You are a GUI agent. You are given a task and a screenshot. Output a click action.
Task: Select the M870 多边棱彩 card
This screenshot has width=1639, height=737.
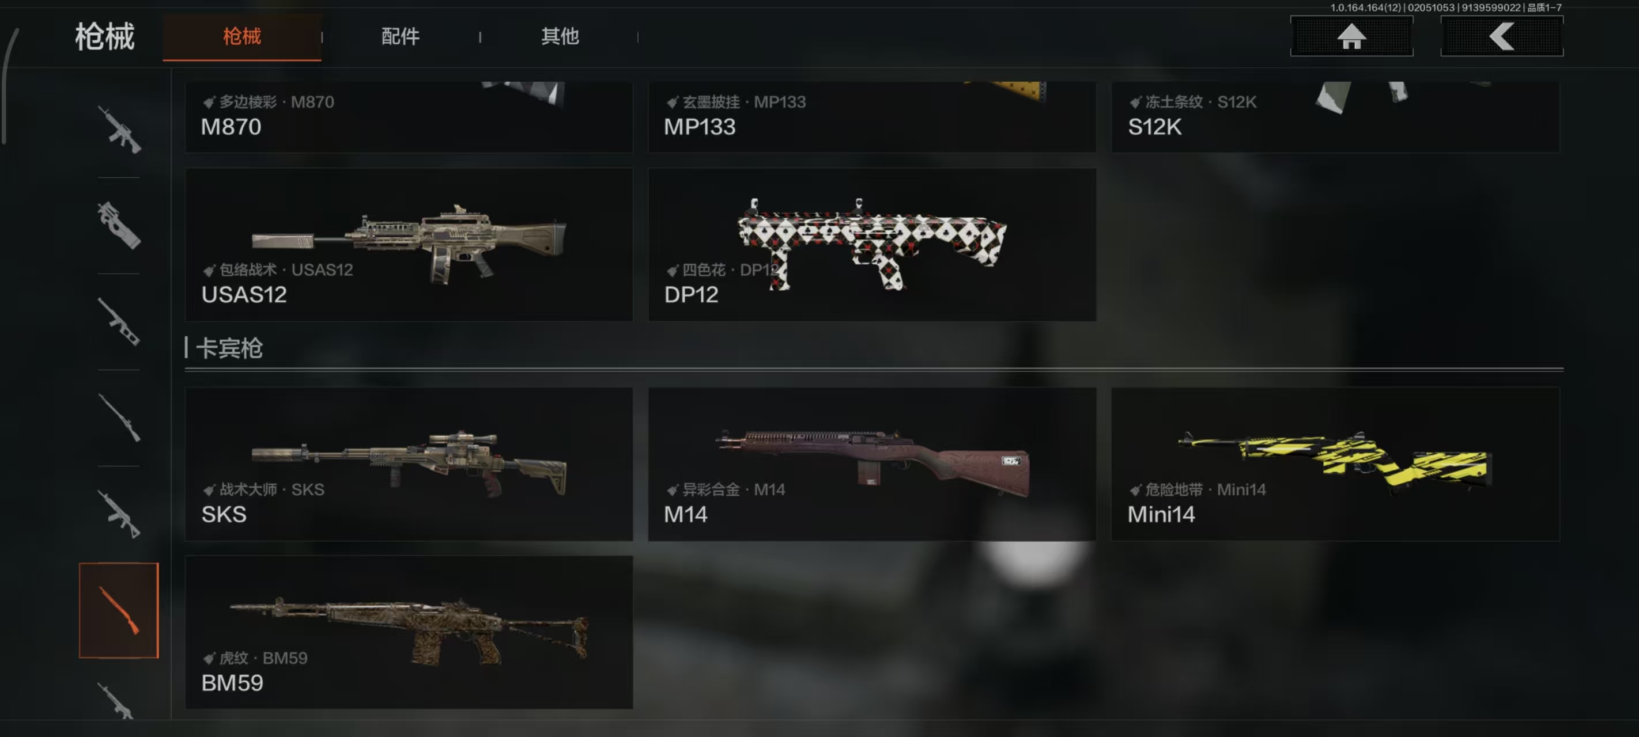click(409, 116)
